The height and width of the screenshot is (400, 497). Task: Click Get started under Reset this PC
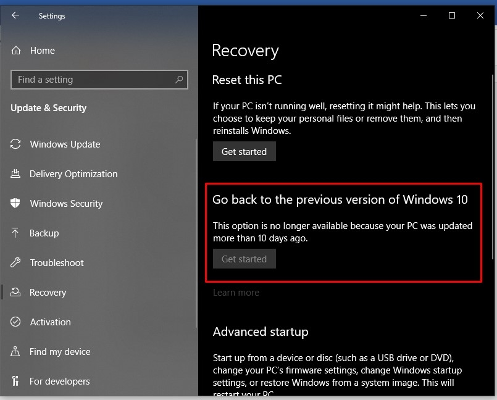pyautogui.click(x=244, y=151)
